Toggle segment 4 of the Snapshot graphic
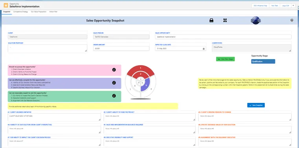Viewport: 299px width, 148px height. coord(151,89)
